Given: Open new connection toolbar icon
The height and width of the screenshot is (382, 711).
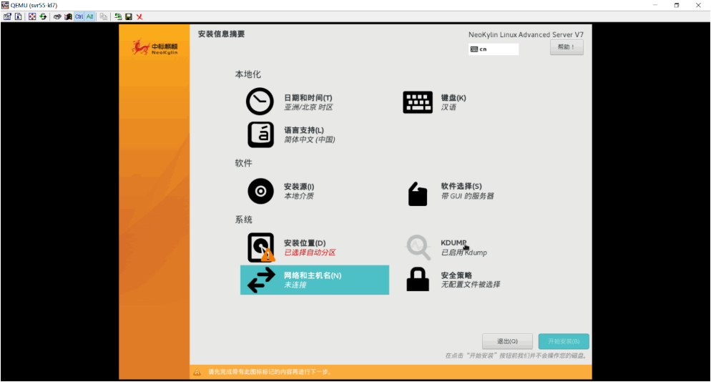Looking at the screenshot, I should click(118, 16).
